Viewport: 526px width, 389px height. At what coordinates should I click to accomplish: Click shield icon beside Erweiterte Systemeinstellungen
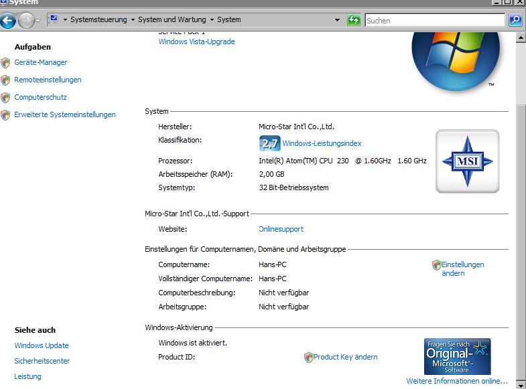5,115
